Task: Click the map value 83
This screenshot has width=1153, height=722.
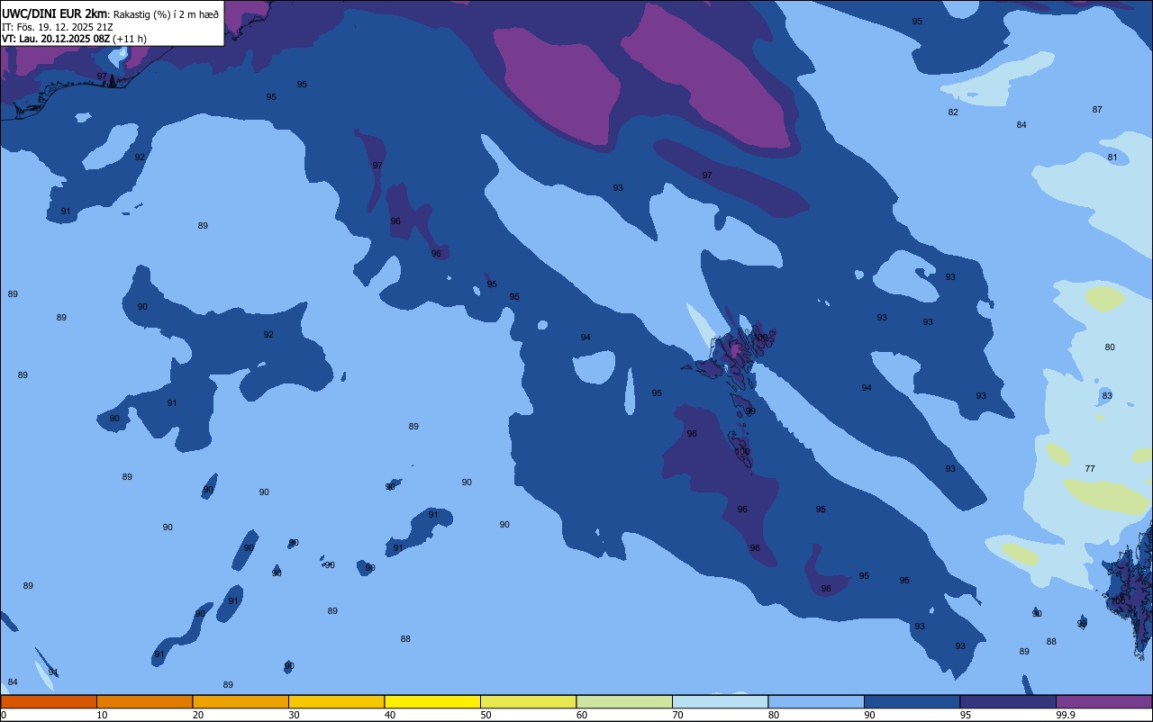Action: (x=1107, y=396)
